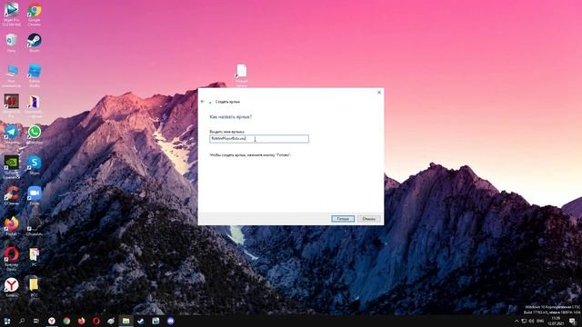
Task: Open Firefox from the taskbar
Action: (x=81, y=321)
